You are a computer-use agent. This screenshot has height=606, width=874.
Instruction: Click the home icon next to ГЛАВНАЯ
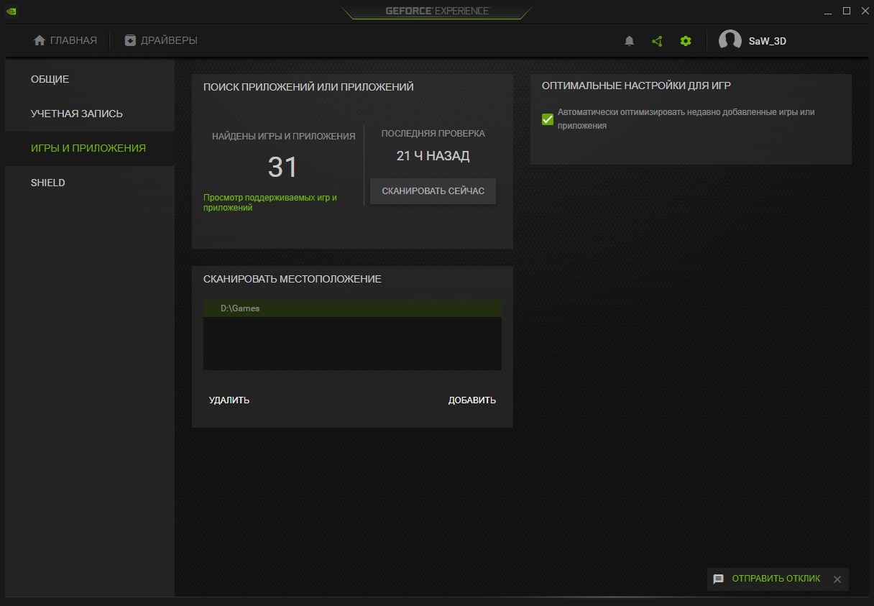(40, 40)
